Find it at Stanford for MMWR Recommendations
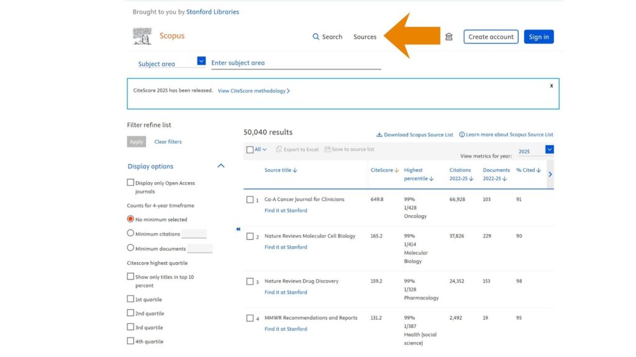Image resolution: width=636 pixels, height=357 pixels. click(x=286, y=329)
